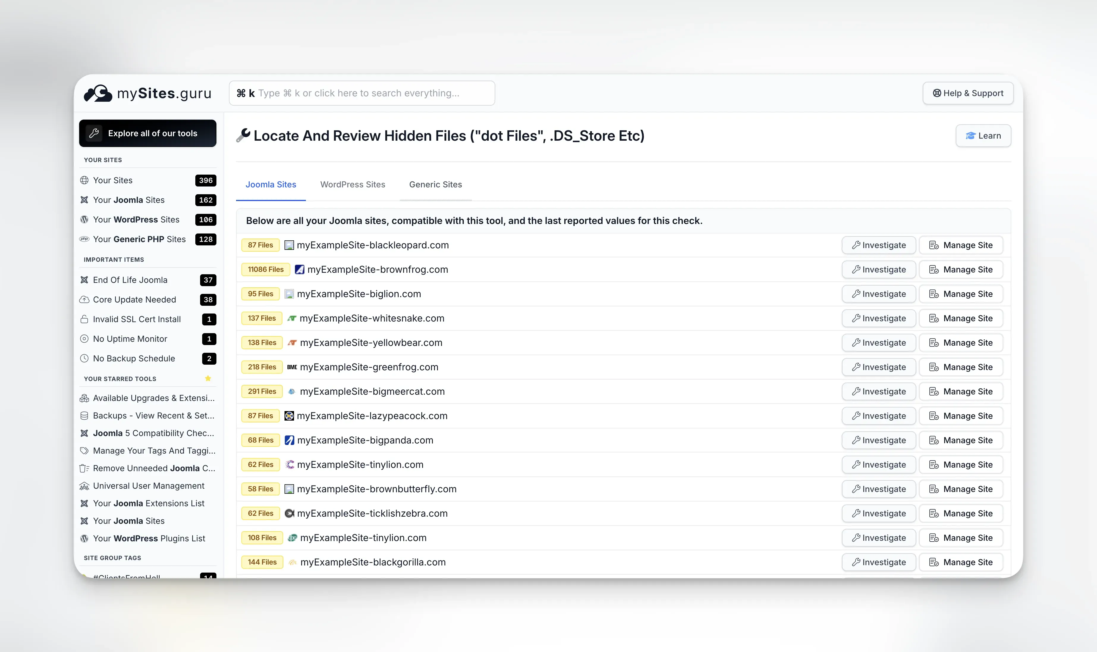Screen dimensions: 1097x652
Task: Toggle the star next to YOUR STARRED TOOLS
Action: [x=208, y=378]
